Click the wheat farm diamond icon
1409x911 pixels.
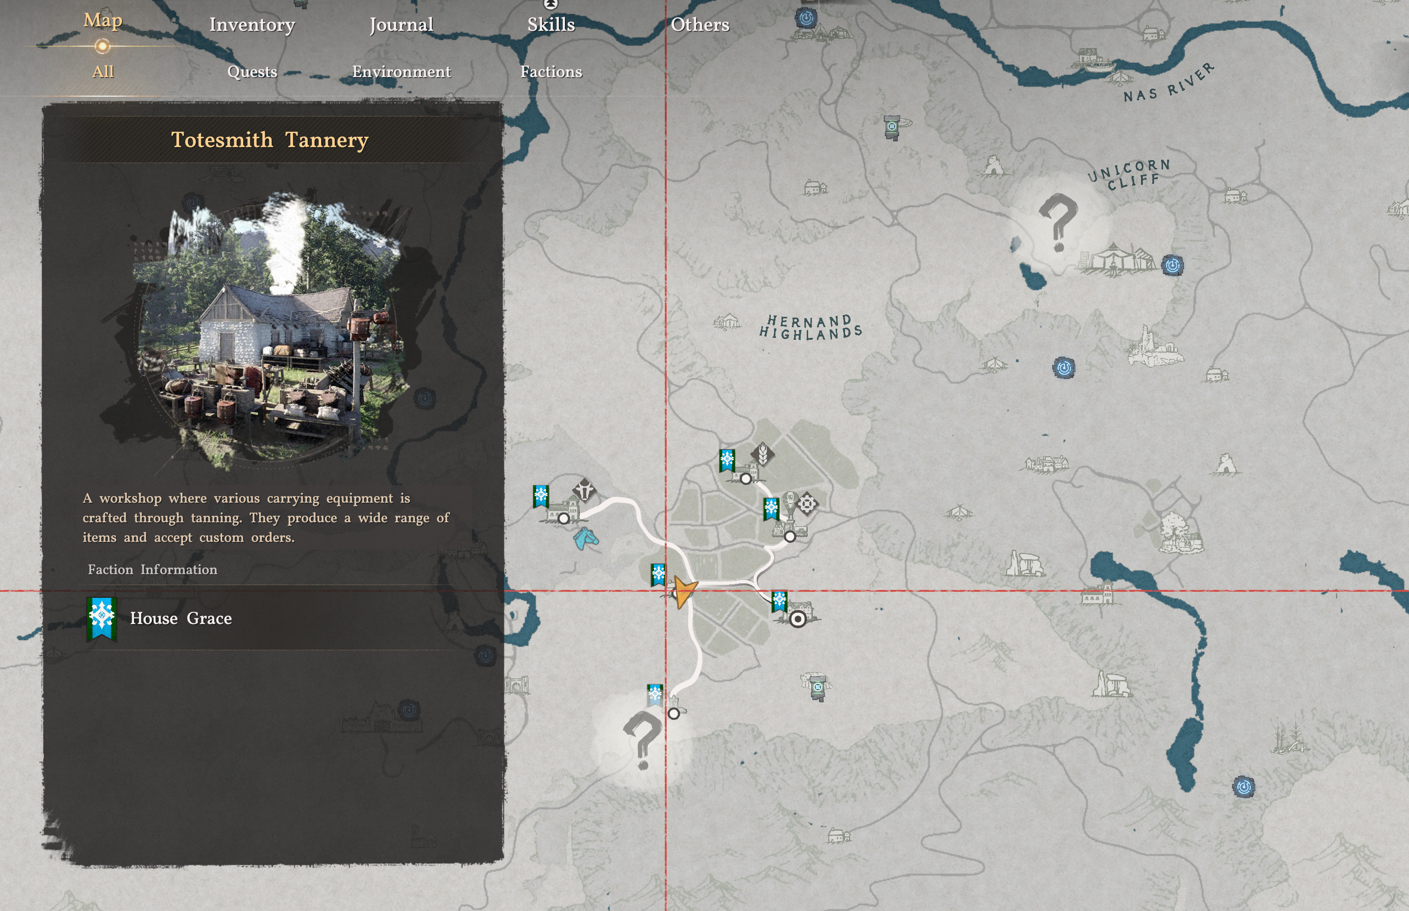click(x=763, y=454)
